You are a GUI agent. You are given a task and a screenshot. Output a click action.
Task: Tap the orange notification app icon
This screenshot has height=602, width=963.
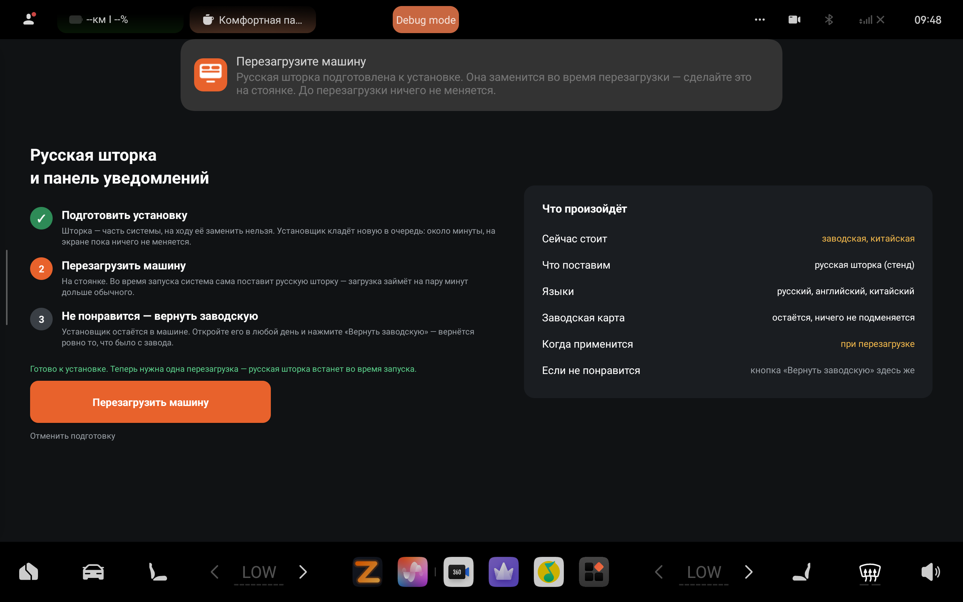click(211, 75)
